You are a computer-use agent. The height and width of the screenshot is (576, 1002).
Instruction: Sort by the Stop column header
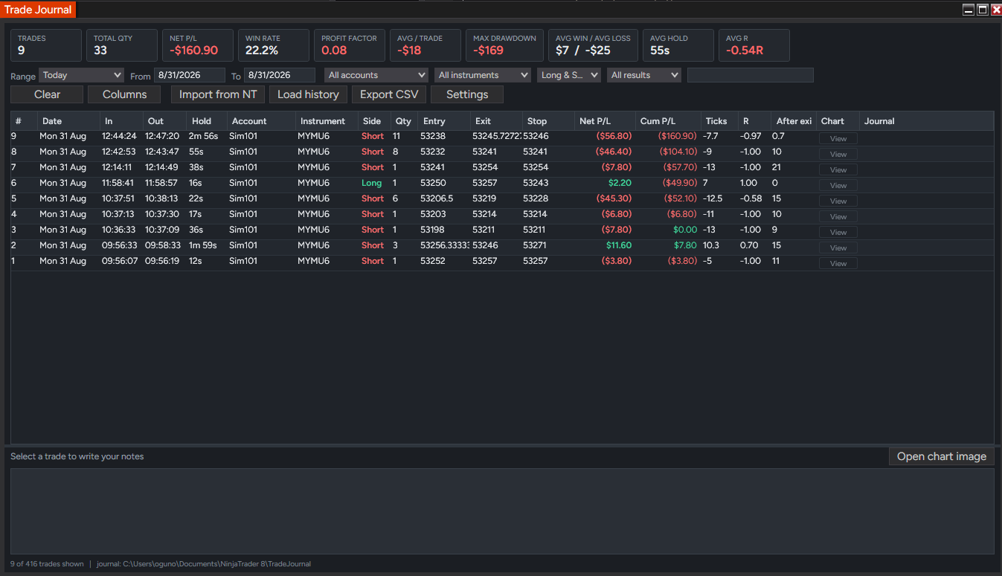[x=549, y=121]
